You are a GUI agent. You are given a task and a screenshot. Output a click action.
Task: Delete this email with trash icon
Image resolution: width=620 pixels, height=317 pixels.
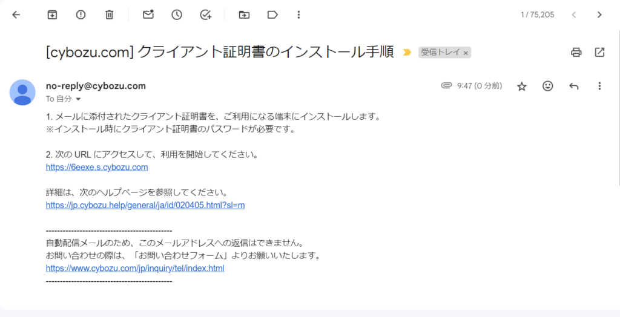click(x=109, y=15)
